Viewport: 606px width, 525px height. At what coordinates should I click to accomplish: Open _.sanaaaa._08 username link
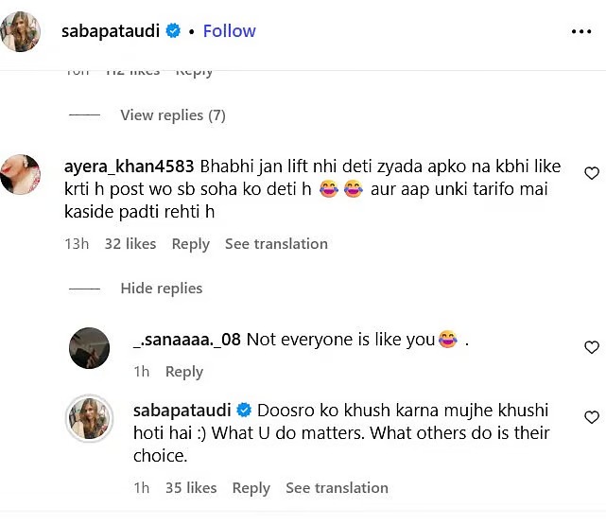[x=187, y=340]
